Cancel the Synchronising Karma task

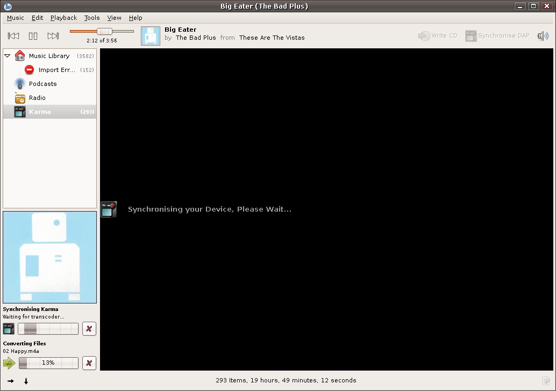click(89, 329)
